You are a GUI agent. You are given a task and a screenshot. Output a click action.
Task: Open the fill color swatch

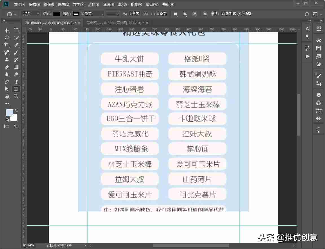57,14
